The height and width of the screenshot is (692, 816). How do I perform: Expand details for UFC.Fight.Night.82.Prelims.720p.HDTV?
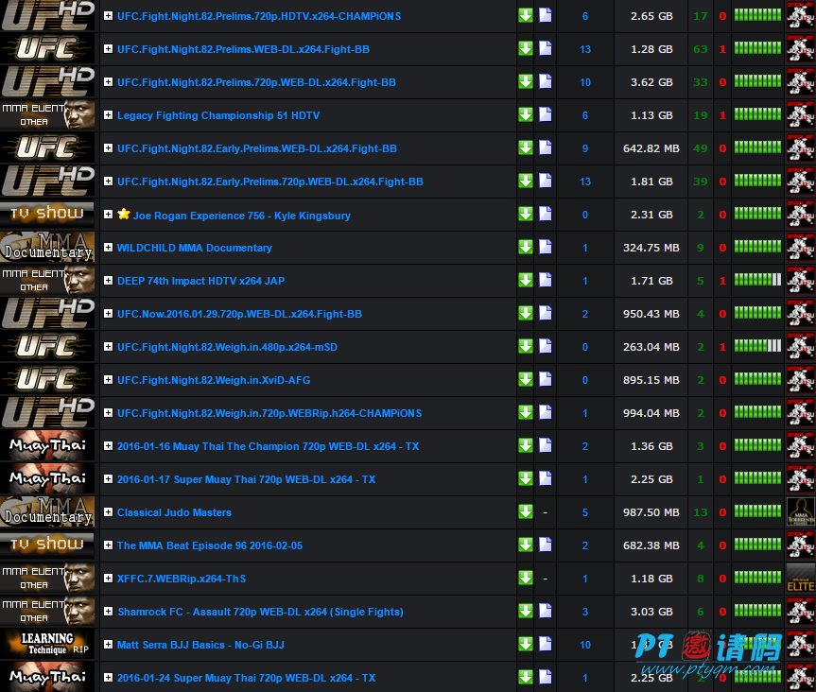(108, 16)
